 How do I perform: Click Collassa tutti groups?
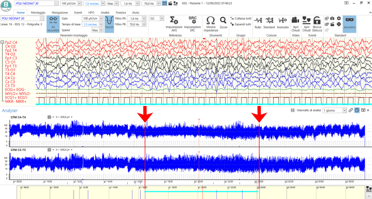click(x=241, y=19)
